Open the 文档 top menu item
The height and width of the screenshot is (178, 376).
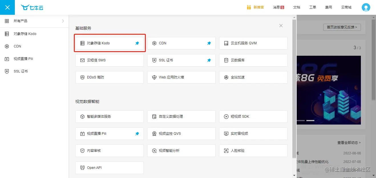tap(297, 7)
